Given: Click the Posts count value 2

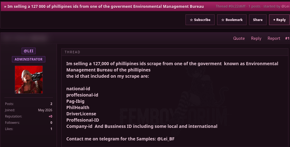Looking at the screenshot, I should point(51,104).
